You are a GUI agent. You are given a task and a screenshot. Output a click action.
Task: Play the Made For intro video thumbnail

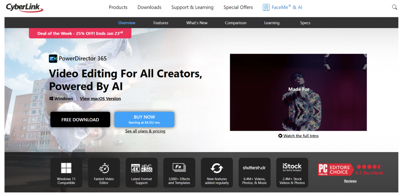coord(298,92)
